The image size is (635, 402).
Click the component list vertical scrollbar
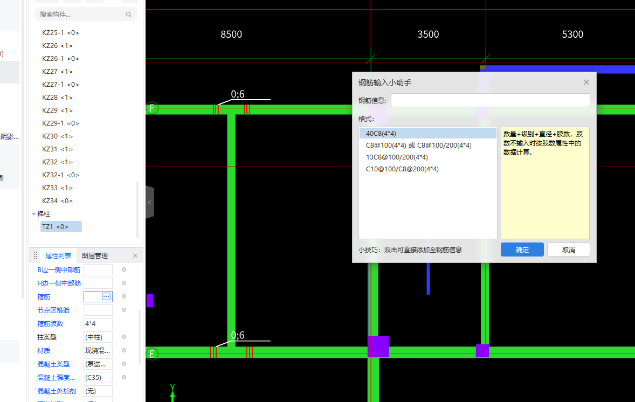[137, 209]
